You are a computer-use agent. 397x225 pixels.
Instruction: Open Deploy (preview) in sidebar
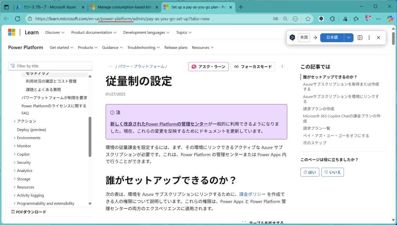point(31,130)
